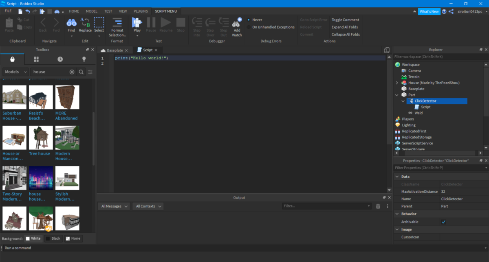The width and height of the screenshot is (489, 262).
Task: Open the All Contexts dropdown
Action: click(148, 206)
